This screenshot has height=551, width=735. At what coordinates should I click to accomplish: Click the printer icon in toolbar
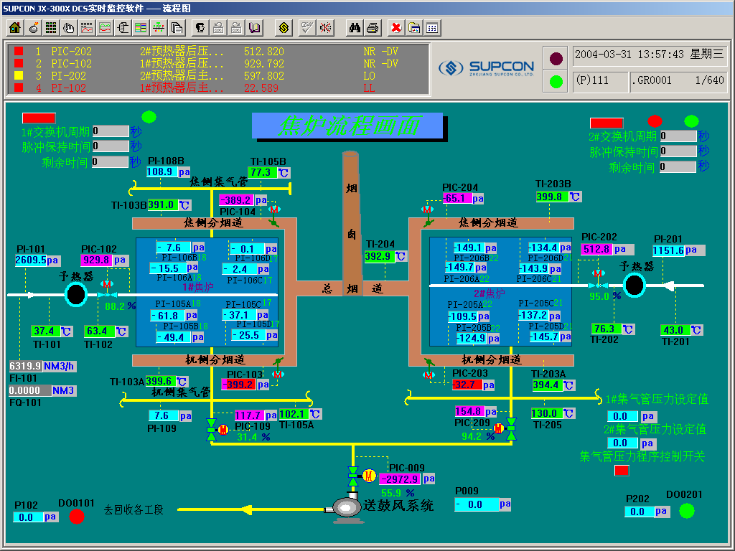pos(373,28)
